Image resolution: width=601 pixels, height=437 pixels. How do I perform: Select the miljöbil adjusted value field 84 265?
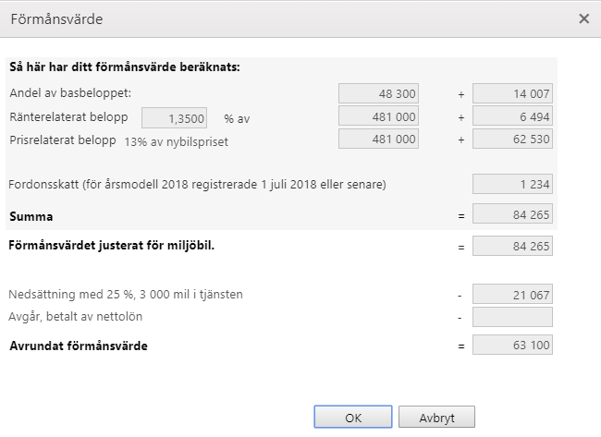[512, 246]
